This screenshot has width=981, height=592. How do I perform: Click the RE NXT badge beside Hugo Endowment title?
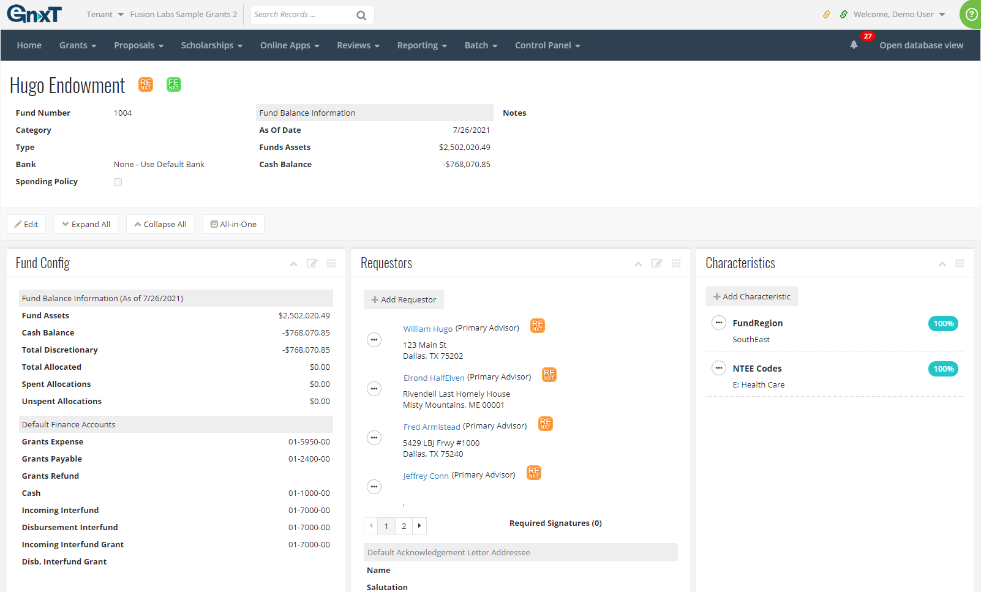(145, 84)
